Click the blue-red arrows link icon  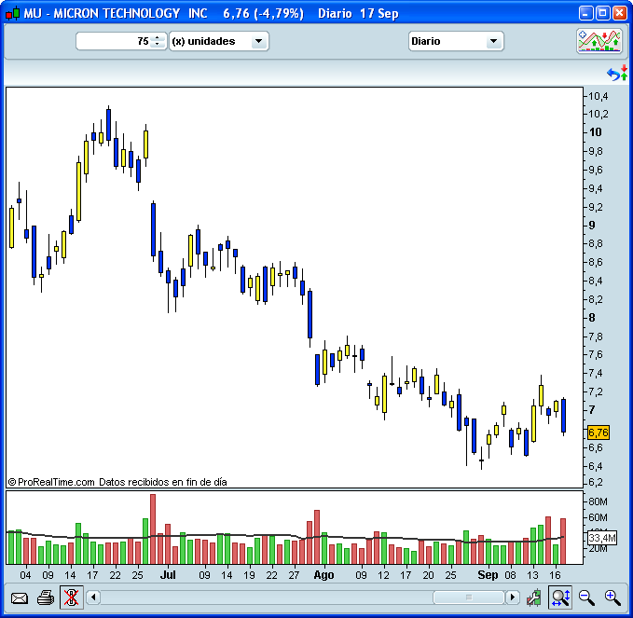tap(617, 74)
